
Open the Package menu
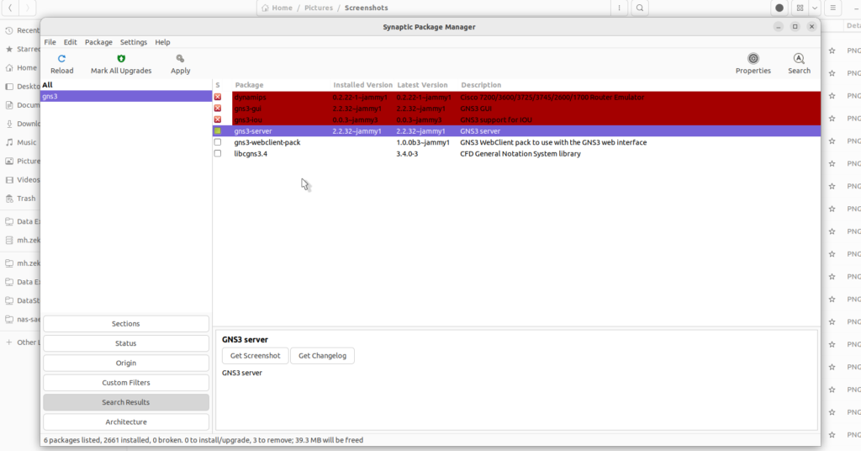[x=98, y=42]
